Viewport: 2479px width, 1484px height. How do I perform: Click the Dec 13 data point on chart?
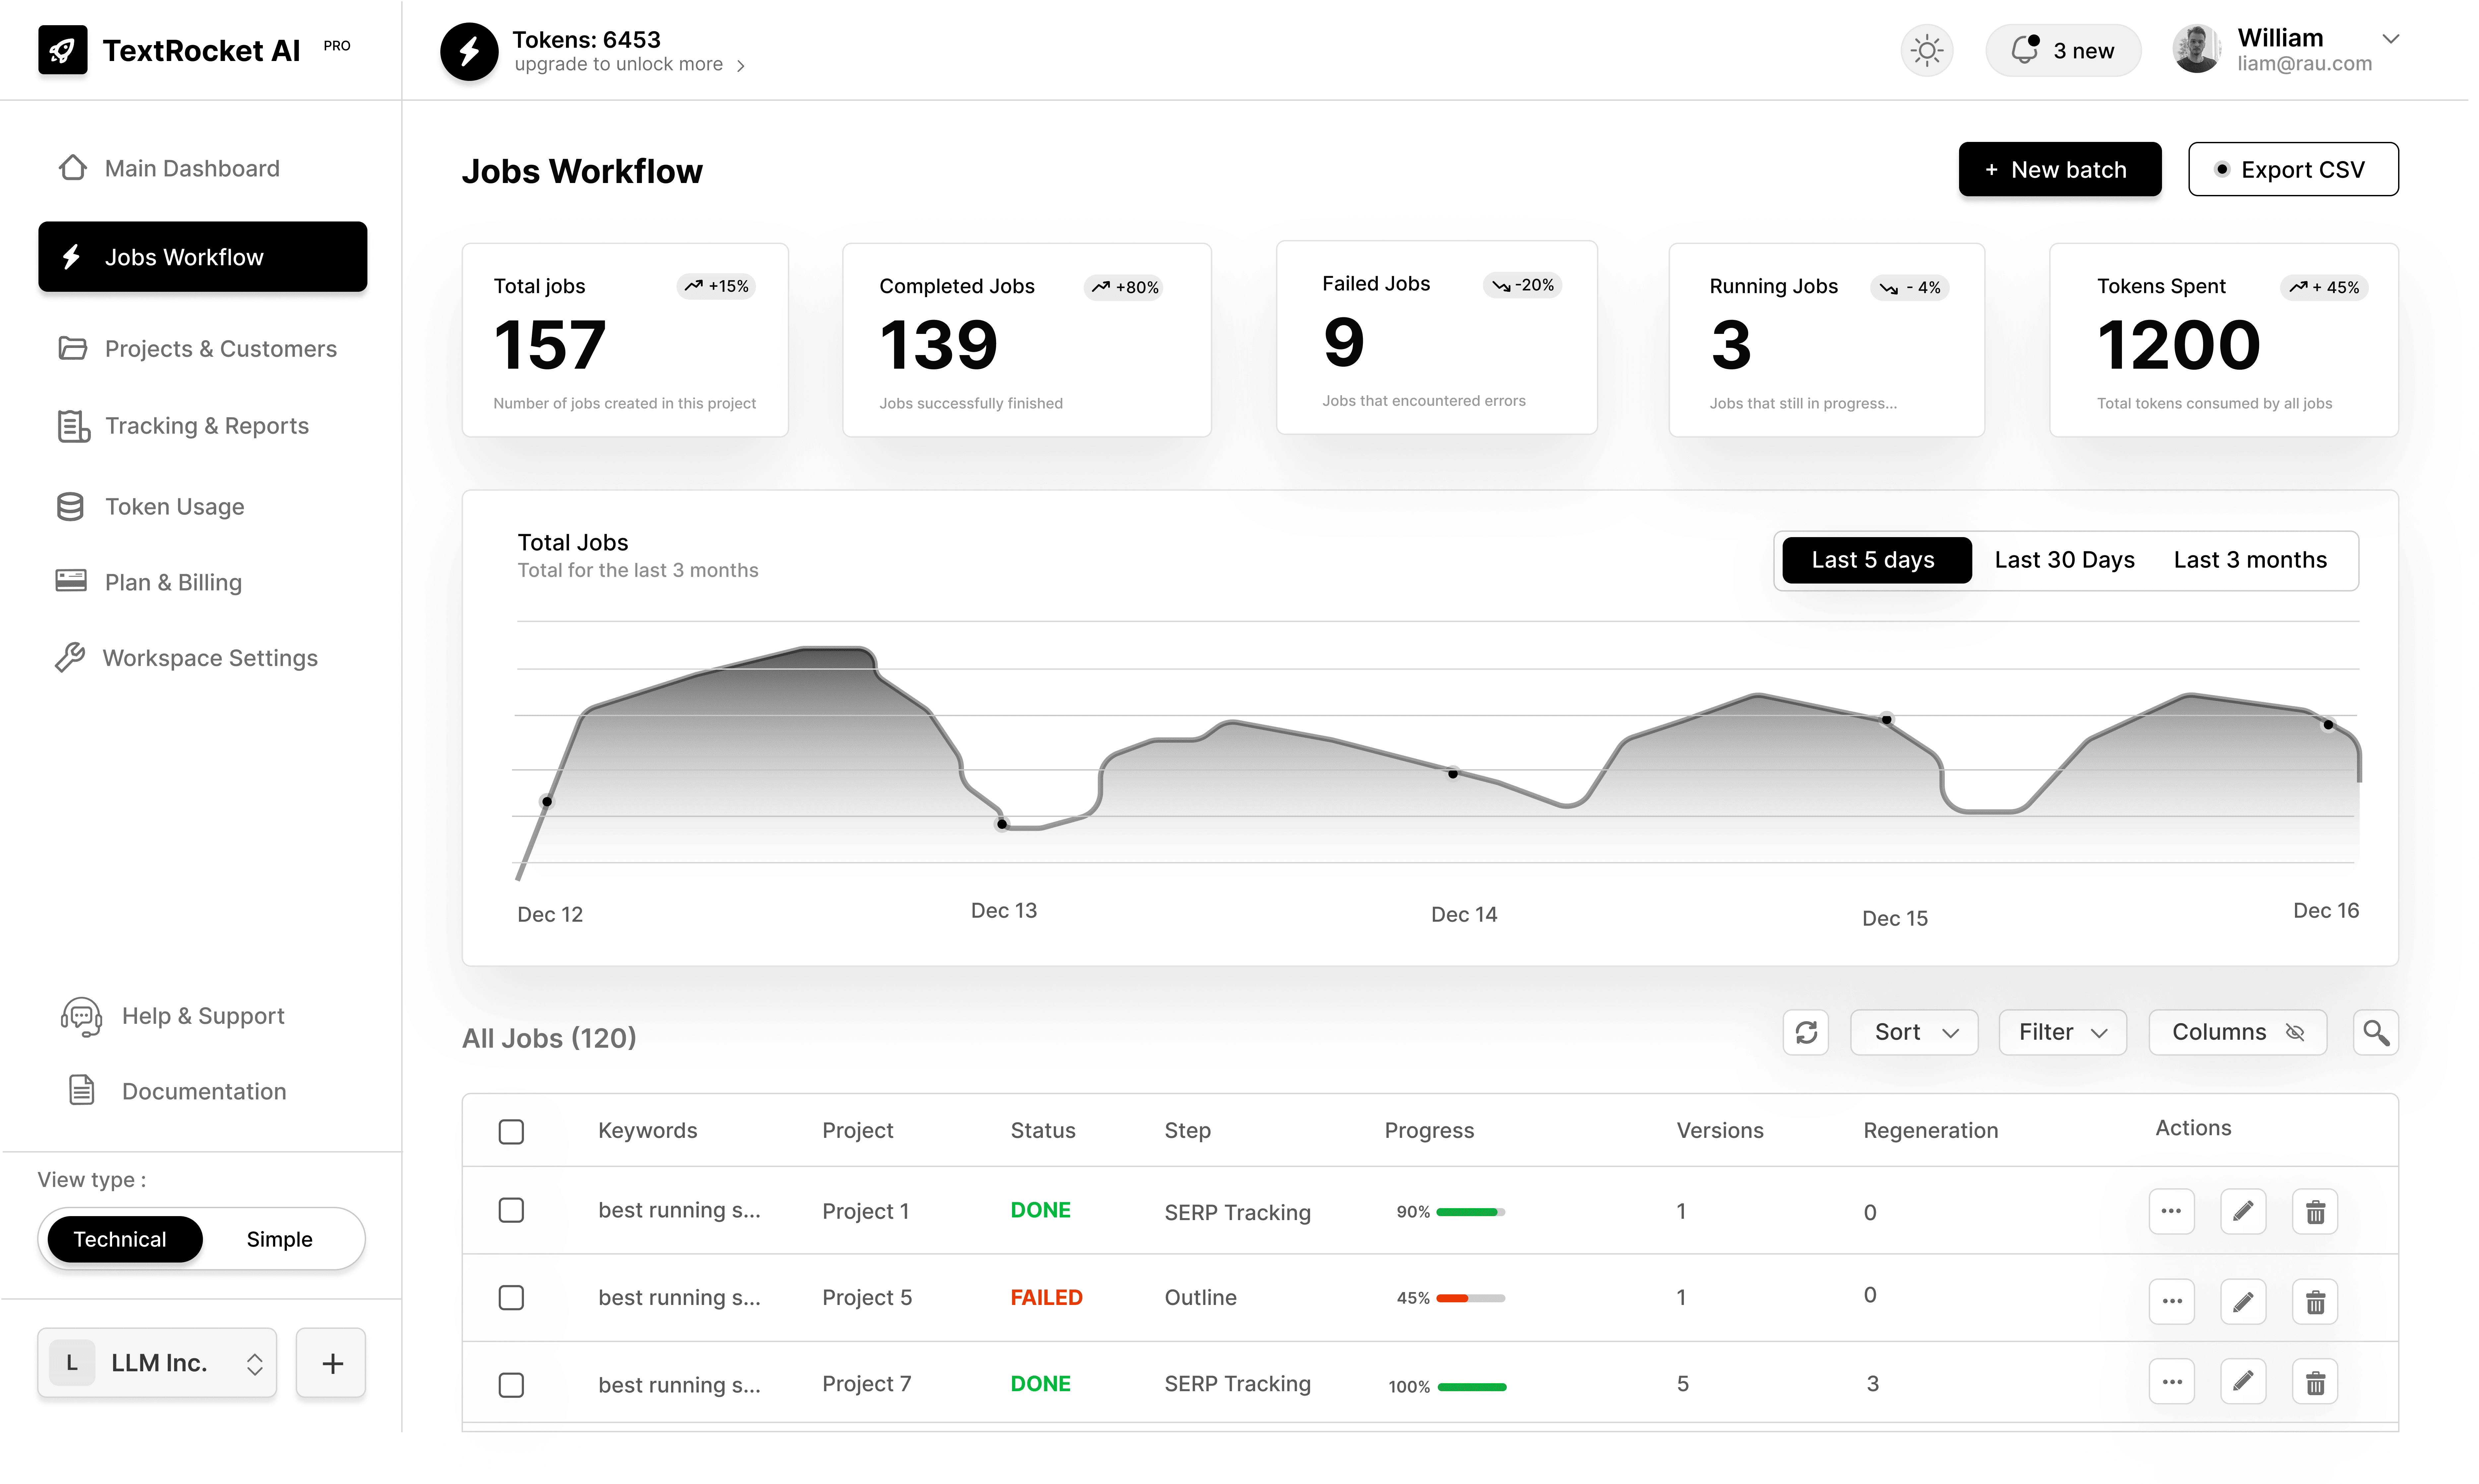pyautogui.click(x=1002, y=824)
